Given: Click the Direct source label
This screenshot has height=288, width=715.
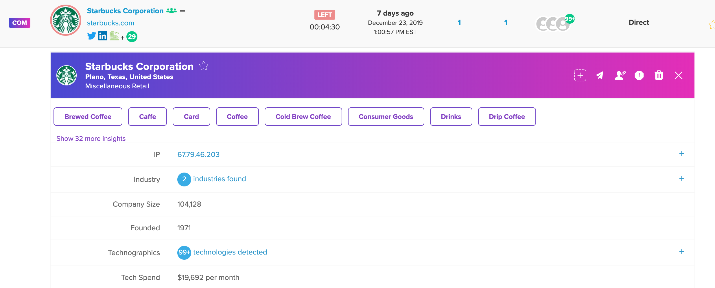Looking at the screenshot, I should [639, 22].
